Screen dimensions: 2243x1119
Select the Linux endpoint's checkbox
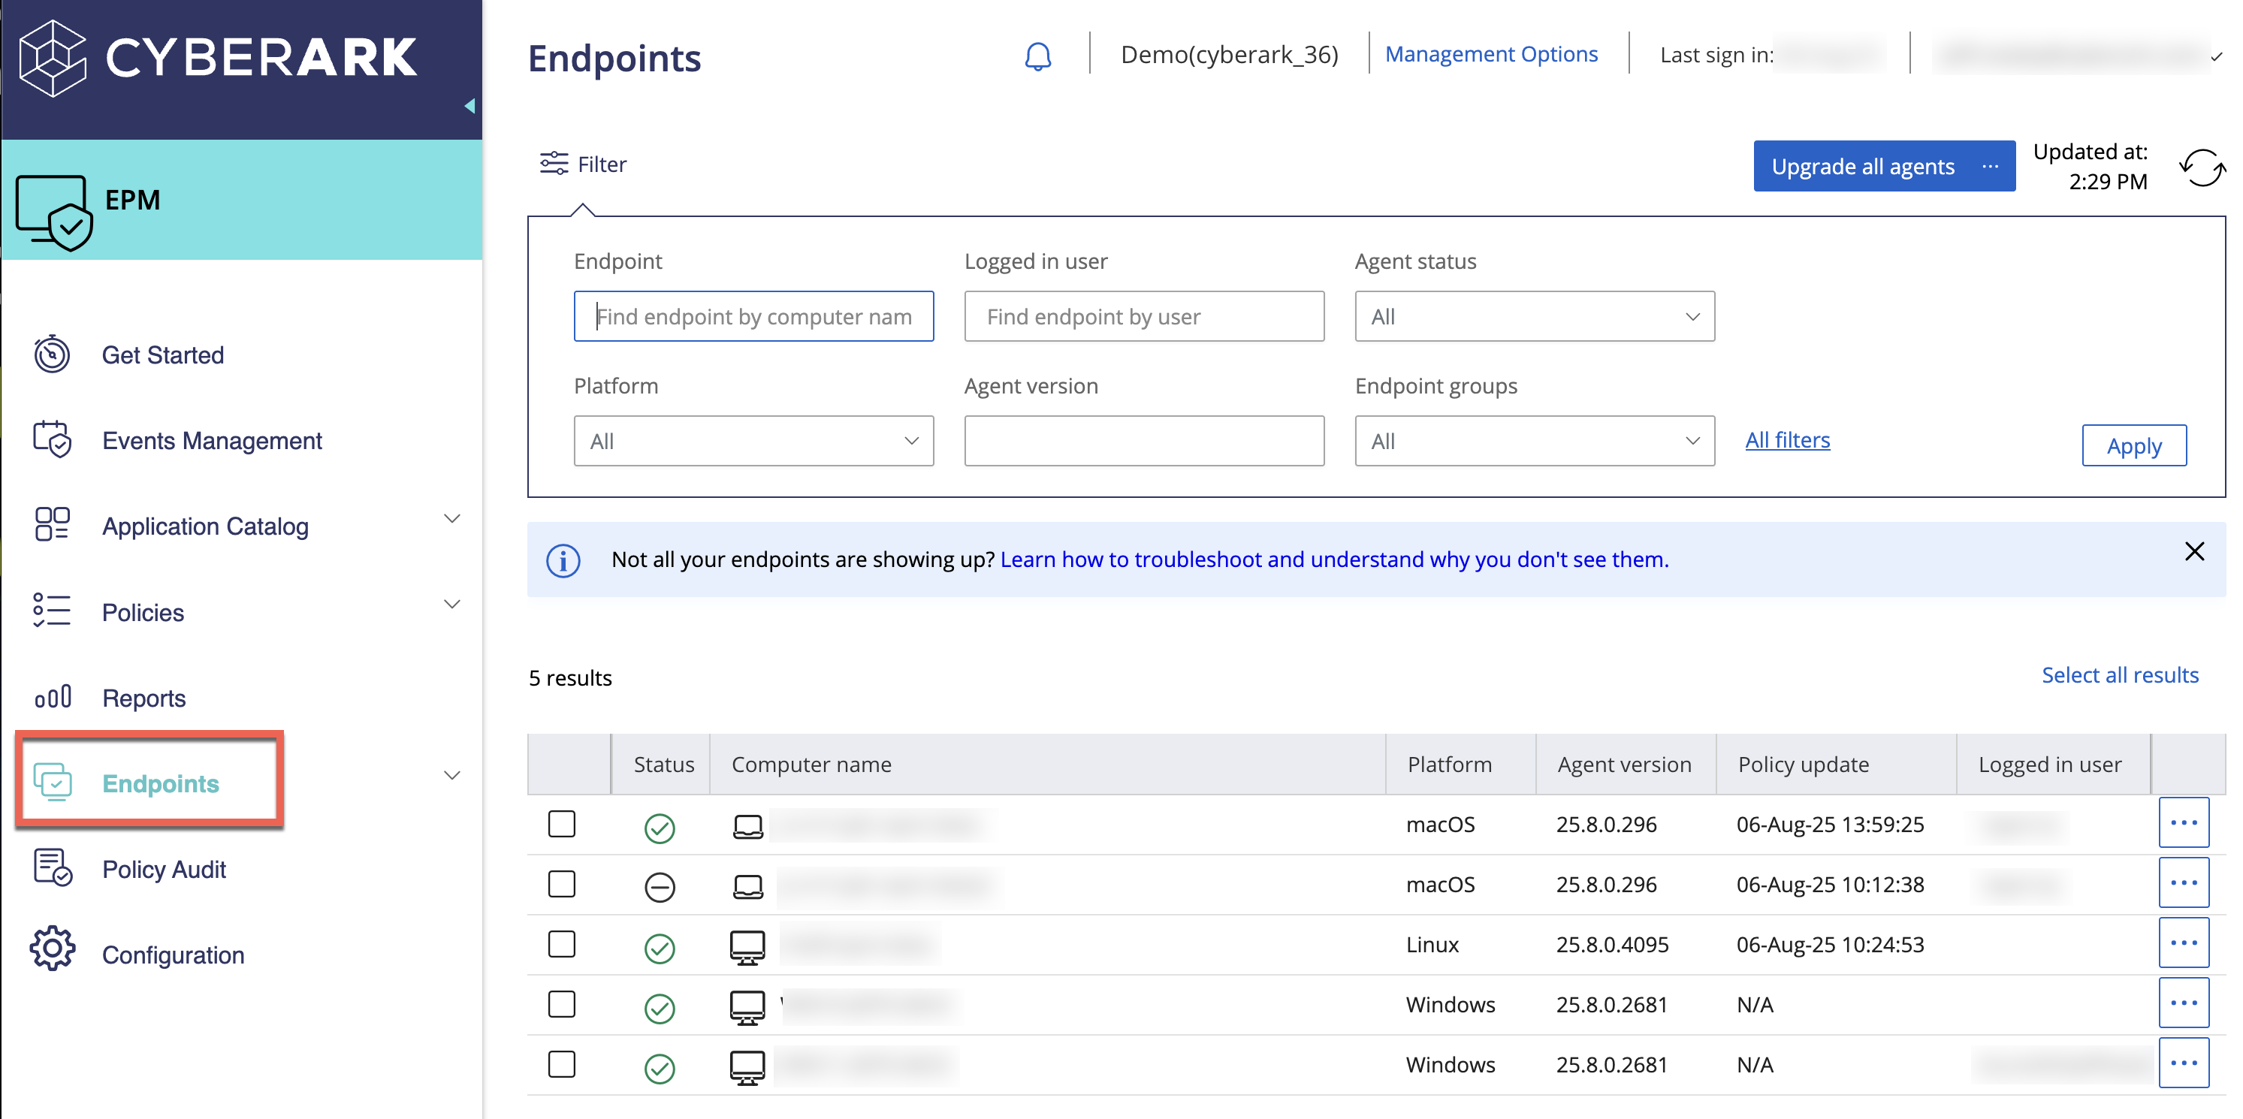click(x=563, y=944)
